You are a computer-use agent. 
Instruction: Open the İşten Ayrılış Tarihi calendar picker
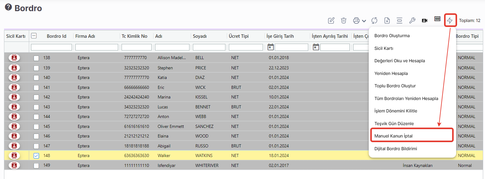pos(316,47)
